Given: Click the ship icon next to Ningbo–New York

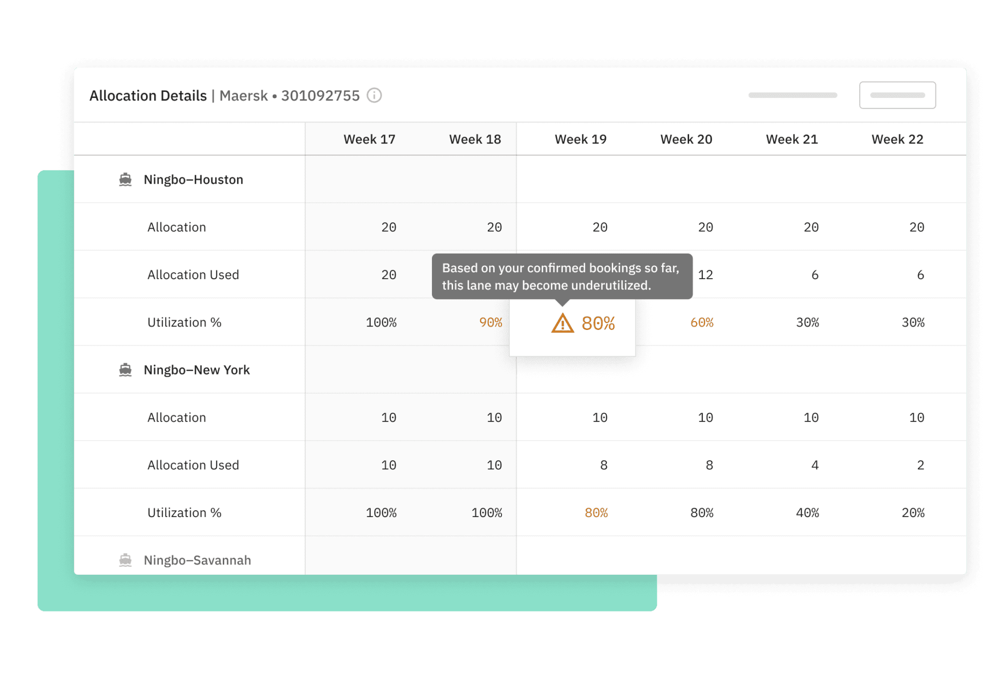Looking at the screenshot, I should click(125, 370).
